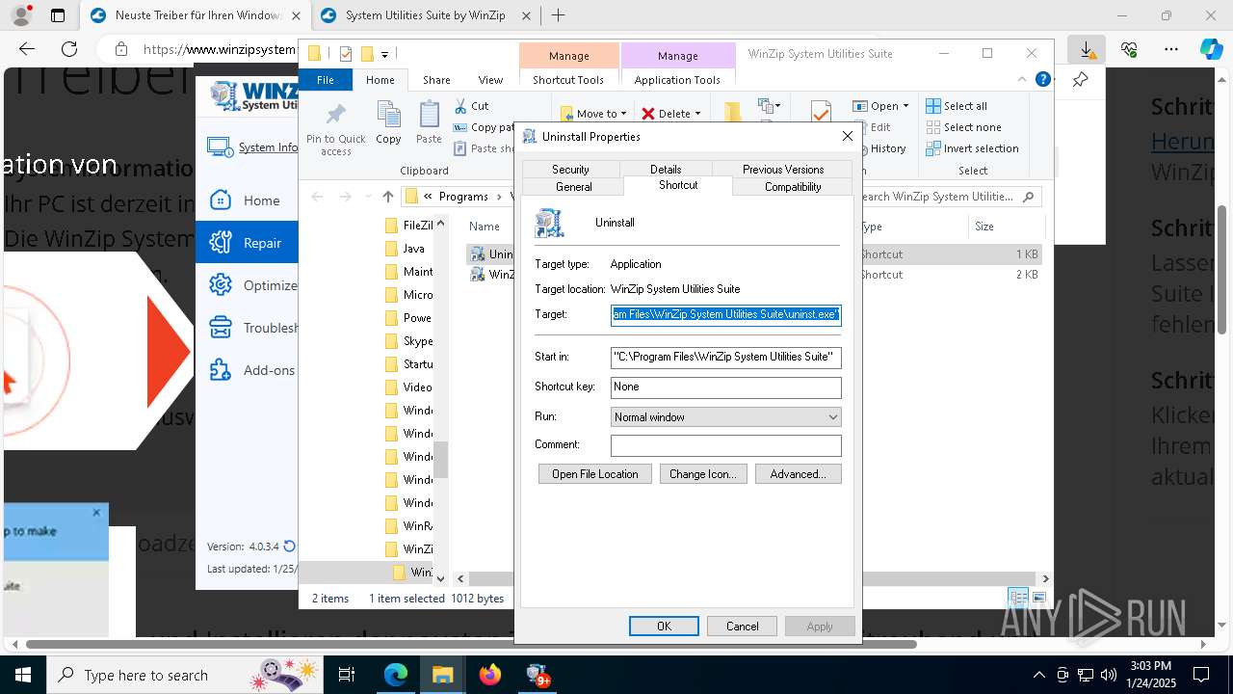The width and height of the screenshot is (1233, 694).
Task: Click Edge profile avatar icon
Action: point(20,15)
